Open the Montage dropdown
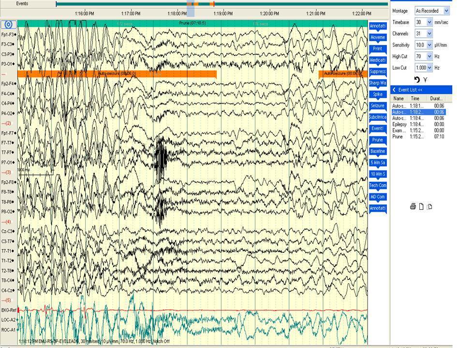Screen dimensions: 457x348 click(446, 11)
